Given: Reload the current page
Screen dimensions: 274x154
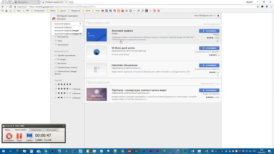Looking at the screenshot, I should coord(10,7).
